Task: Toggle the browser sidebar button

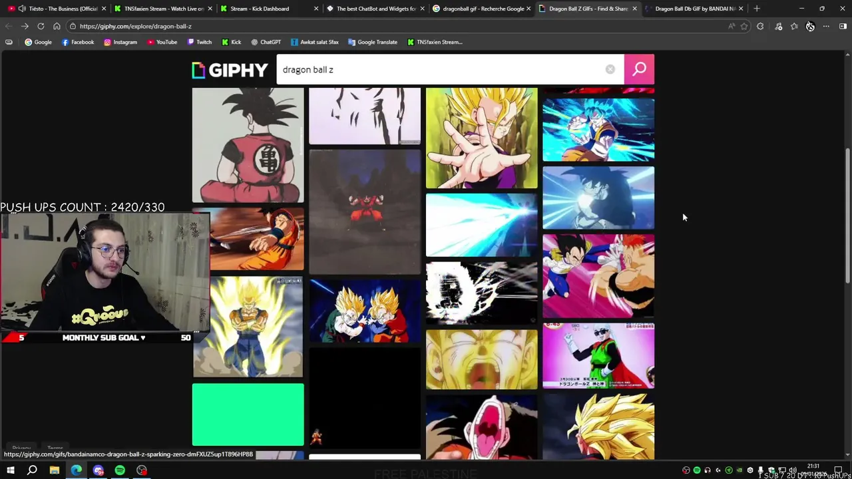Action: pyautogui.click(x=843, y=26)
